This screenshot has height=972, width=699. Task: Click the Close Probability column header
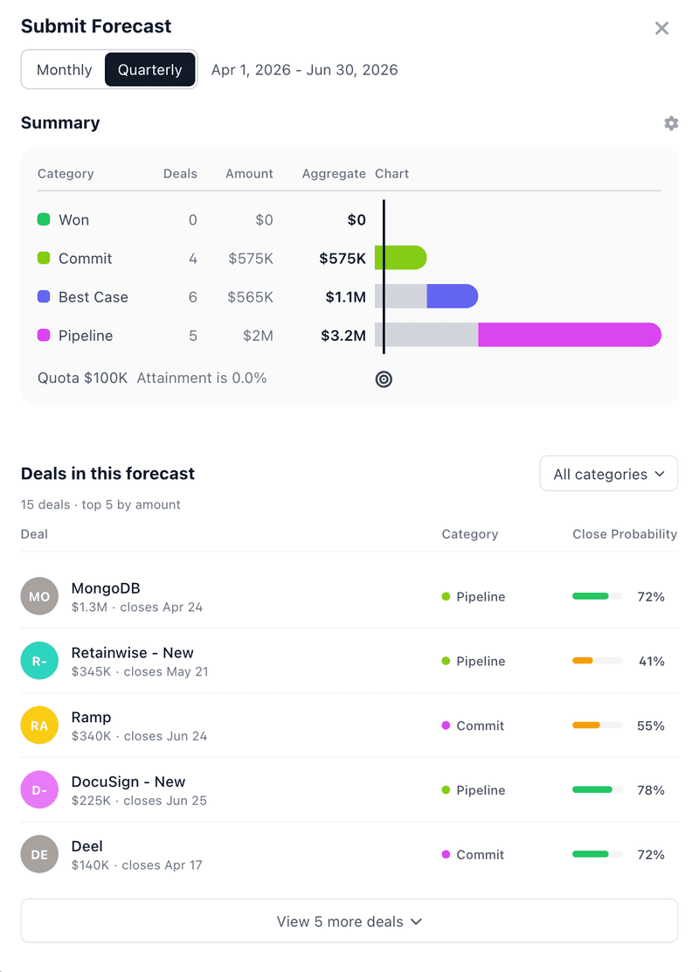point(625,534)
